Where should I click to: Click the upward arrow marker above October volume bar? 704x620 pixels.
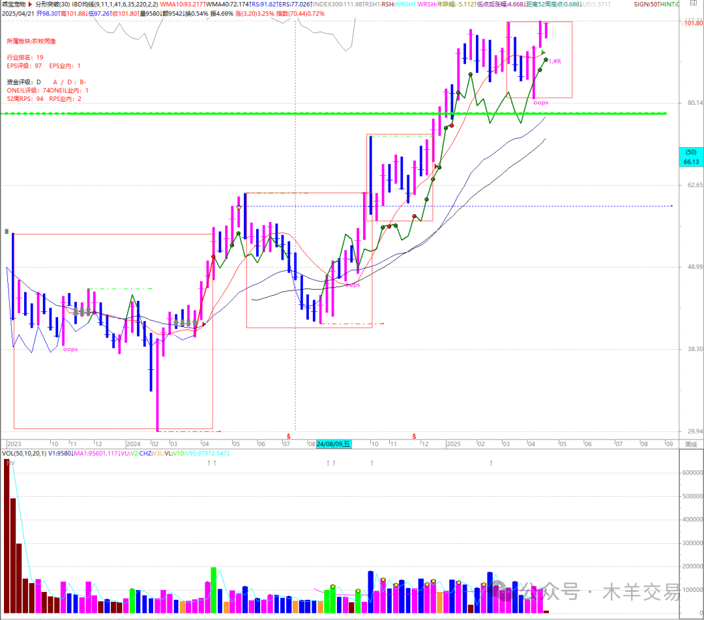coord(372,462)
